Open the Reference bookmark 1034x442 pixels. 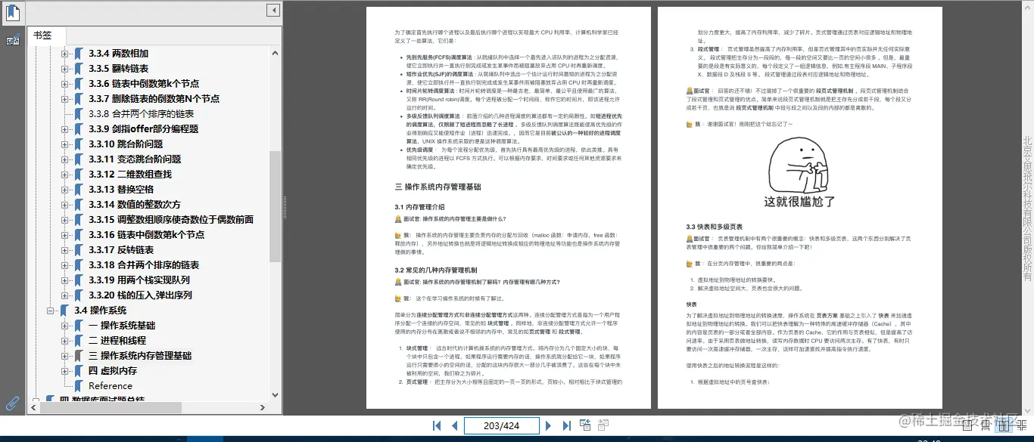[111, 386]
